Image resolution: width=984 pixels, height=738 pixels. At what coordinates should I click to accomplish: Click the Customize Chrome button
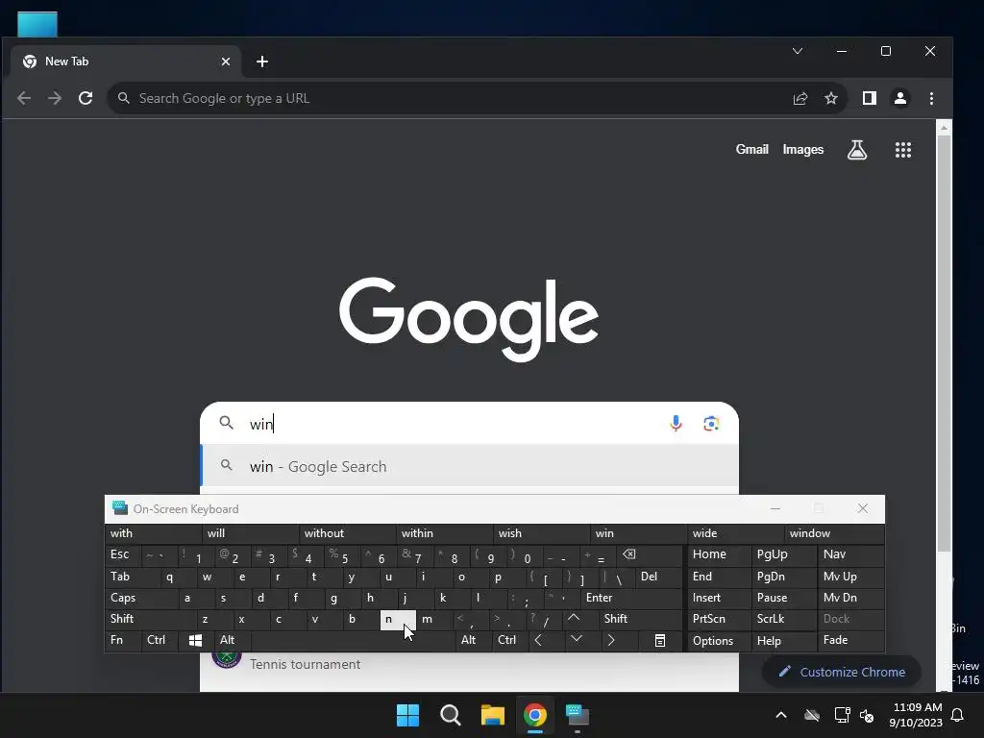pyautogui.click(x=842, y=672)
